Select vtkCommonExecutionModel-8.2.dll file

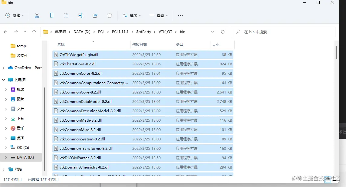pyautogui.click(x=143, y=111)
